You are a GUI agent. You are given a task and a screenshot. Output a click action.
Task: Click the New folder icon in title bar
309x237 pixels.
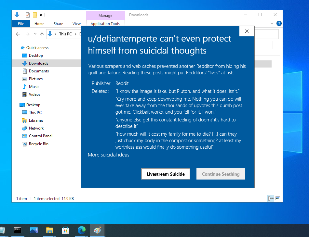point(35,15)
